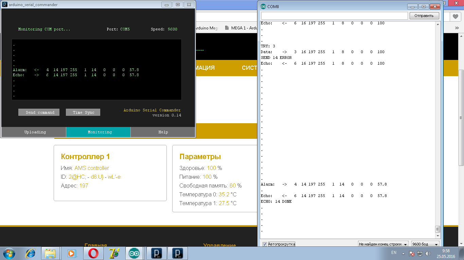Viewport: 464px width, 260px height.
Task: Toggle the Автопрокрутка checkbox
Action: pyautogui.click(x=265, y=244)
